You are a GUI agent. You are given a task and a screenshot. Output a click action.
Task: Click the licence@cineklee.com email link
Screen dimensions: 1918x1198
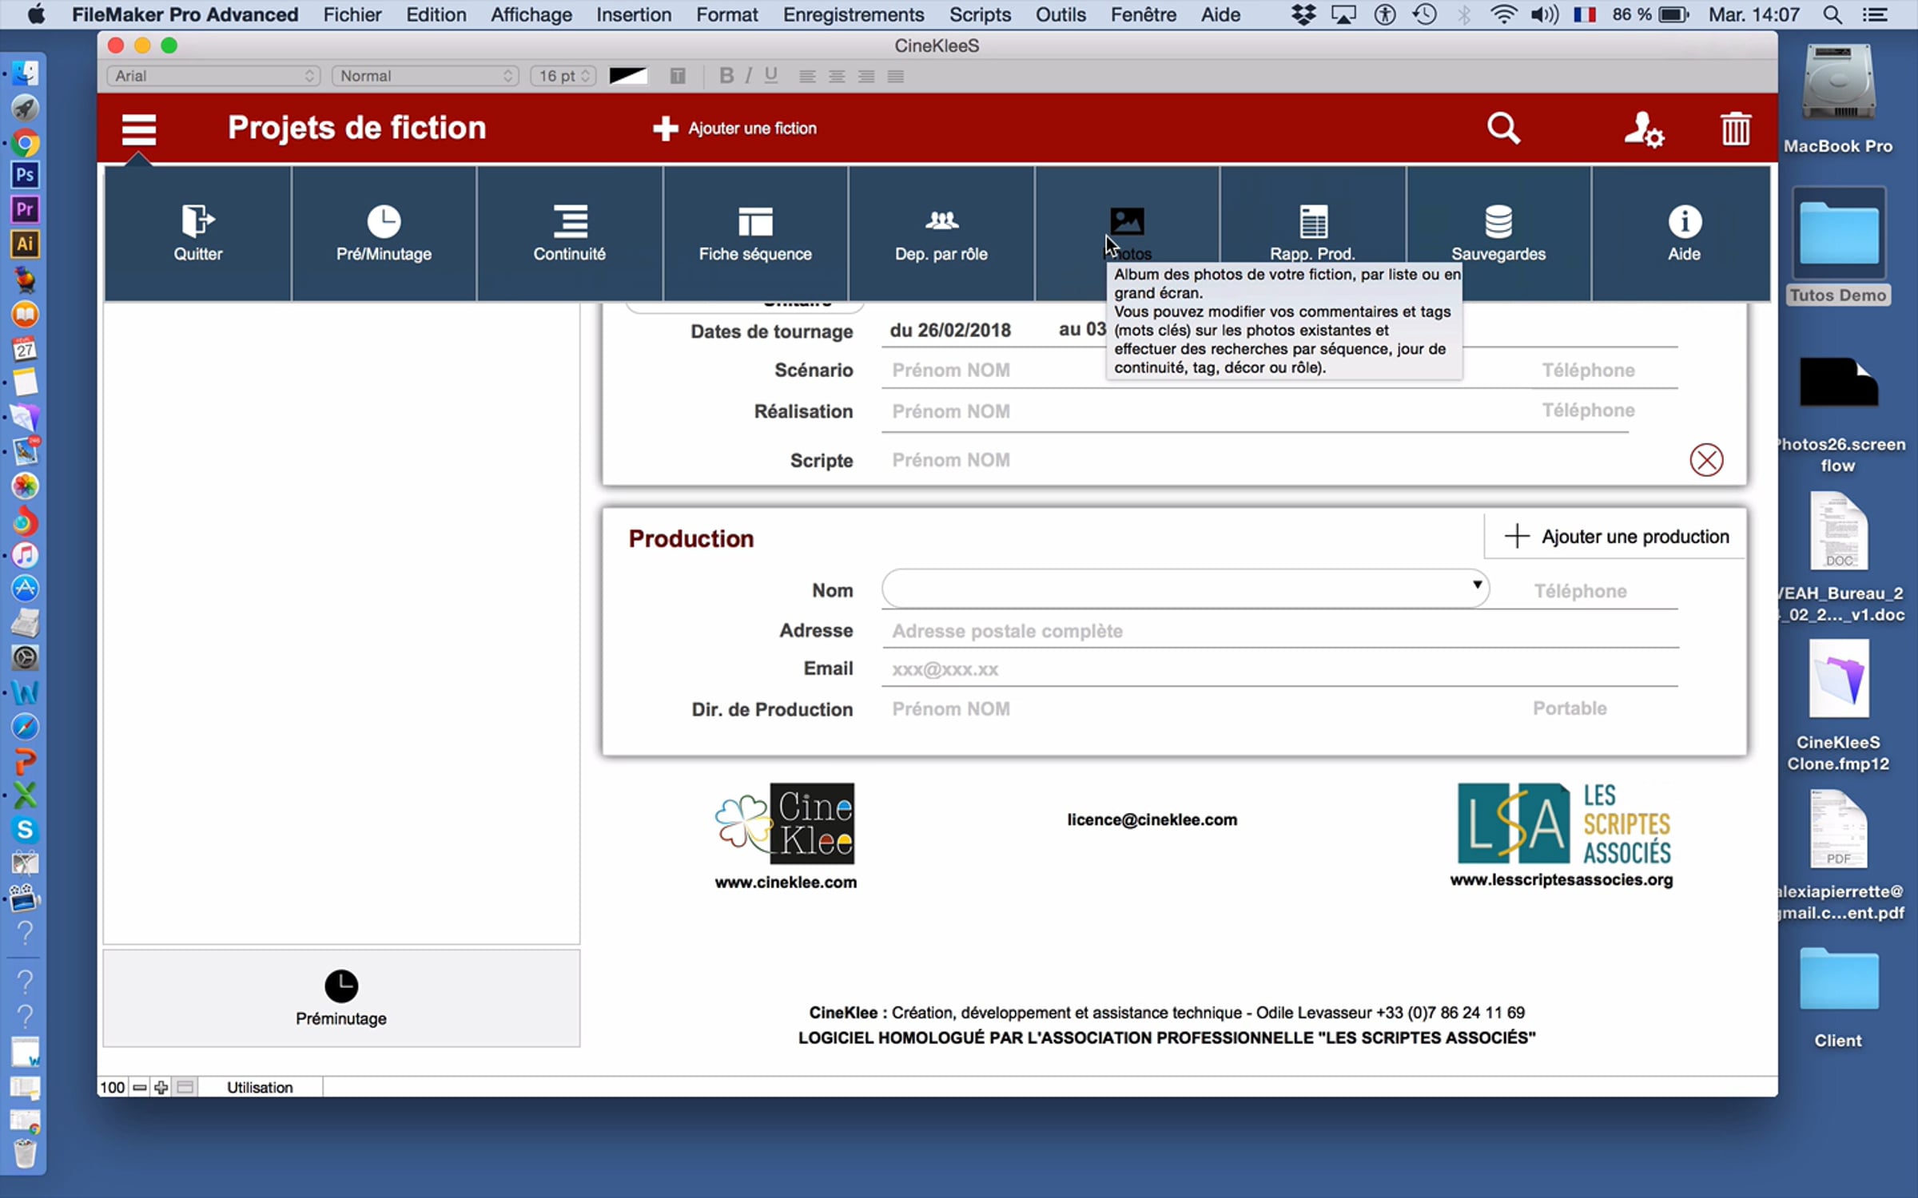coord(1152,819)
